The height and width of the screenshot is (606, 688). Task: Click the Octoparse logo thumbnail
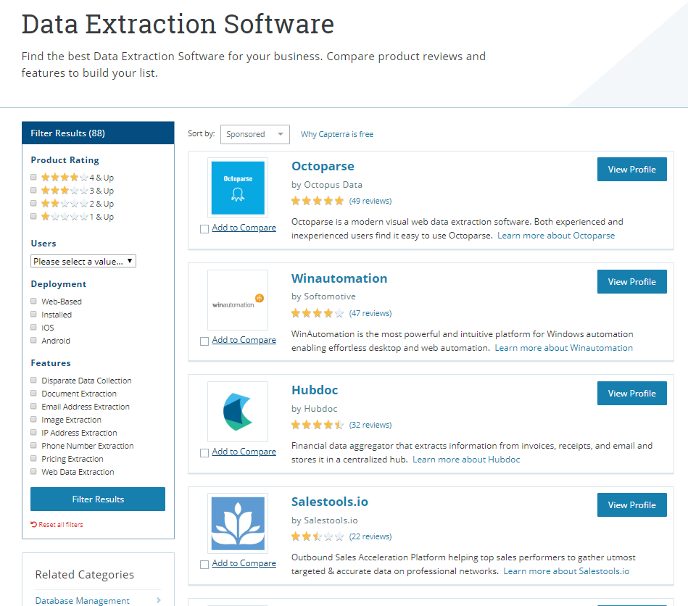click(238, 188)
